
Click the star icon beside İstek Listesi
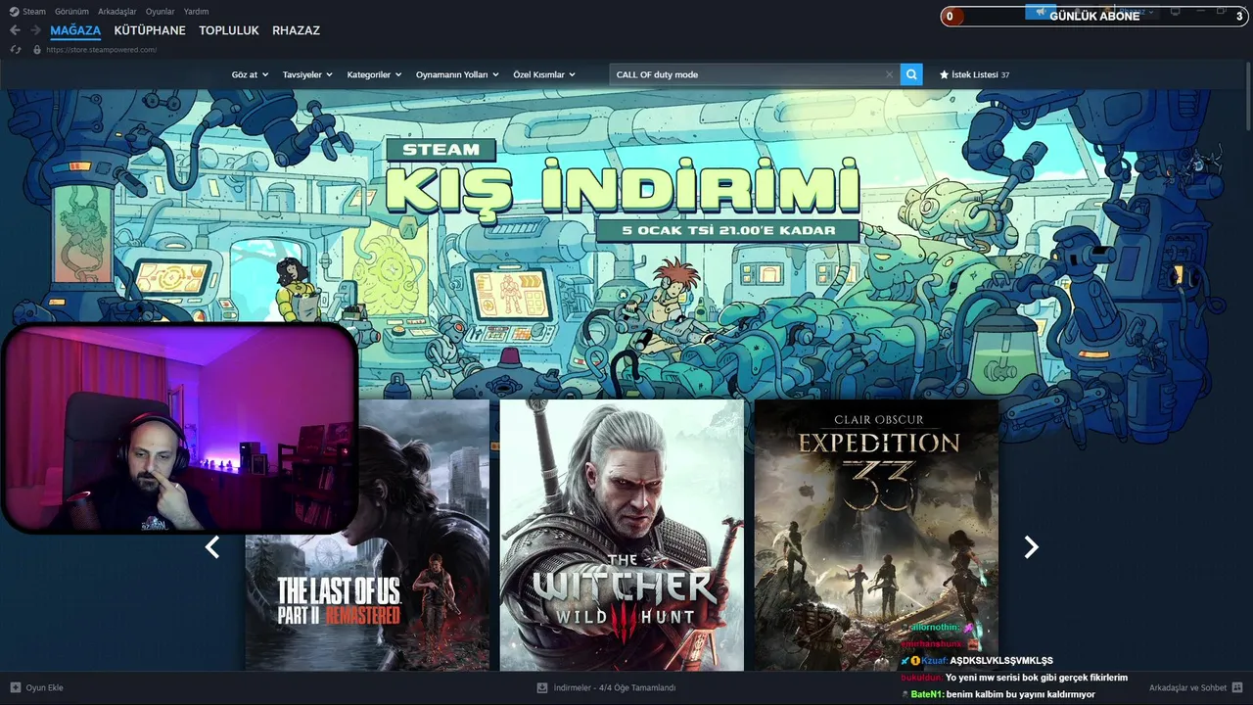[x=944, y=74]
